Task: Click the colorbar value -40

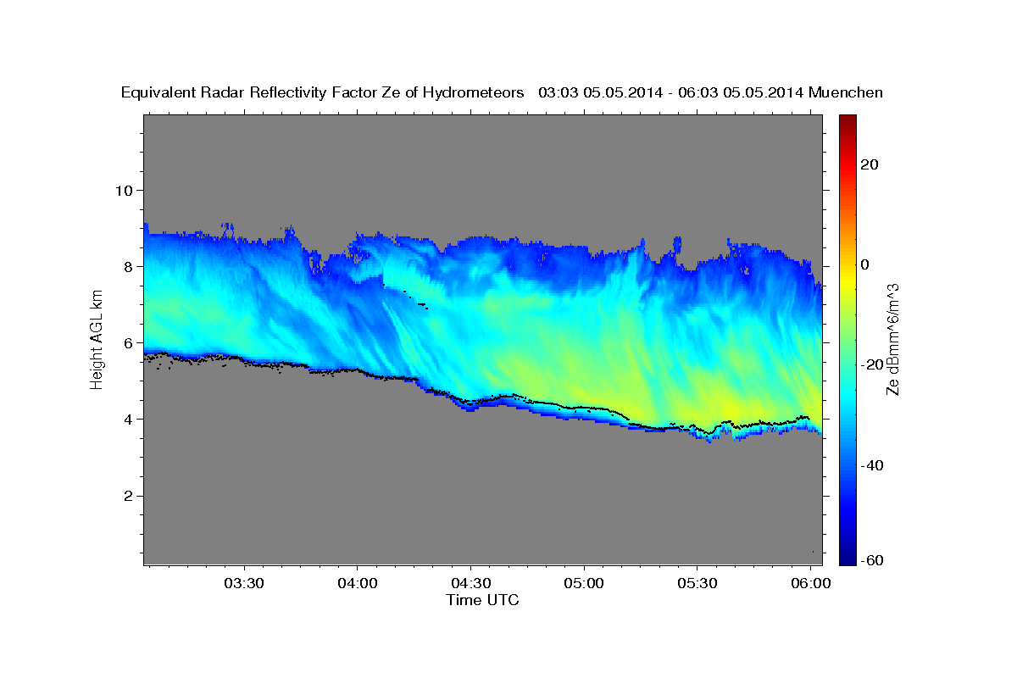Action: (x=871, y=465)
